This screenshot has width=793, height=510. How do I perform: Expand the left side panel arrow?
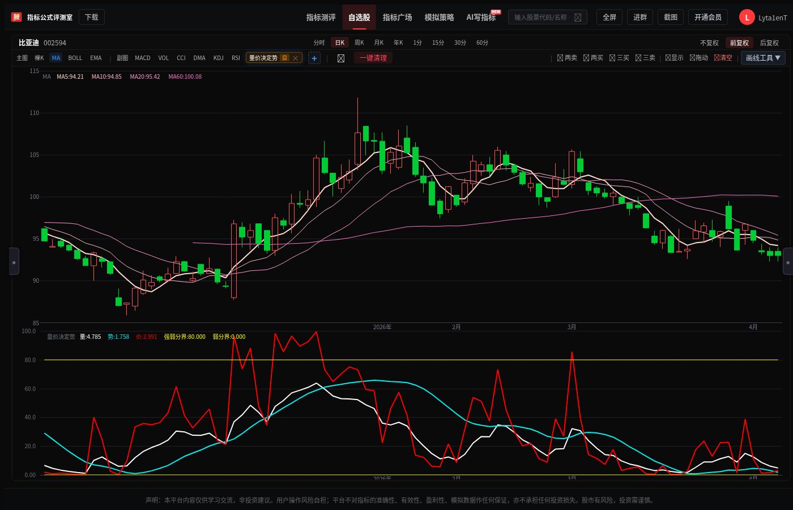click(x=14, y=261)
